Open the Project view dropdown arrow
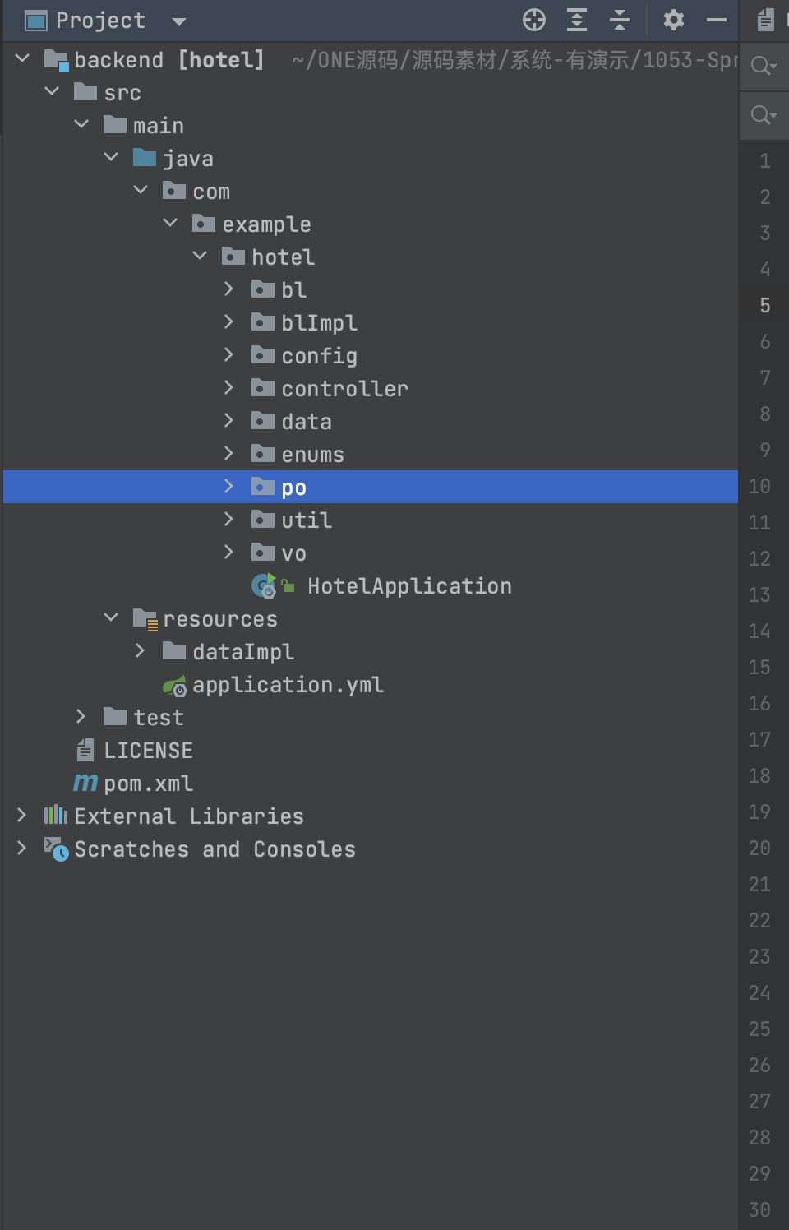Image resolution: width=789 pixels, height=1230 pixels. pos(179,21)
